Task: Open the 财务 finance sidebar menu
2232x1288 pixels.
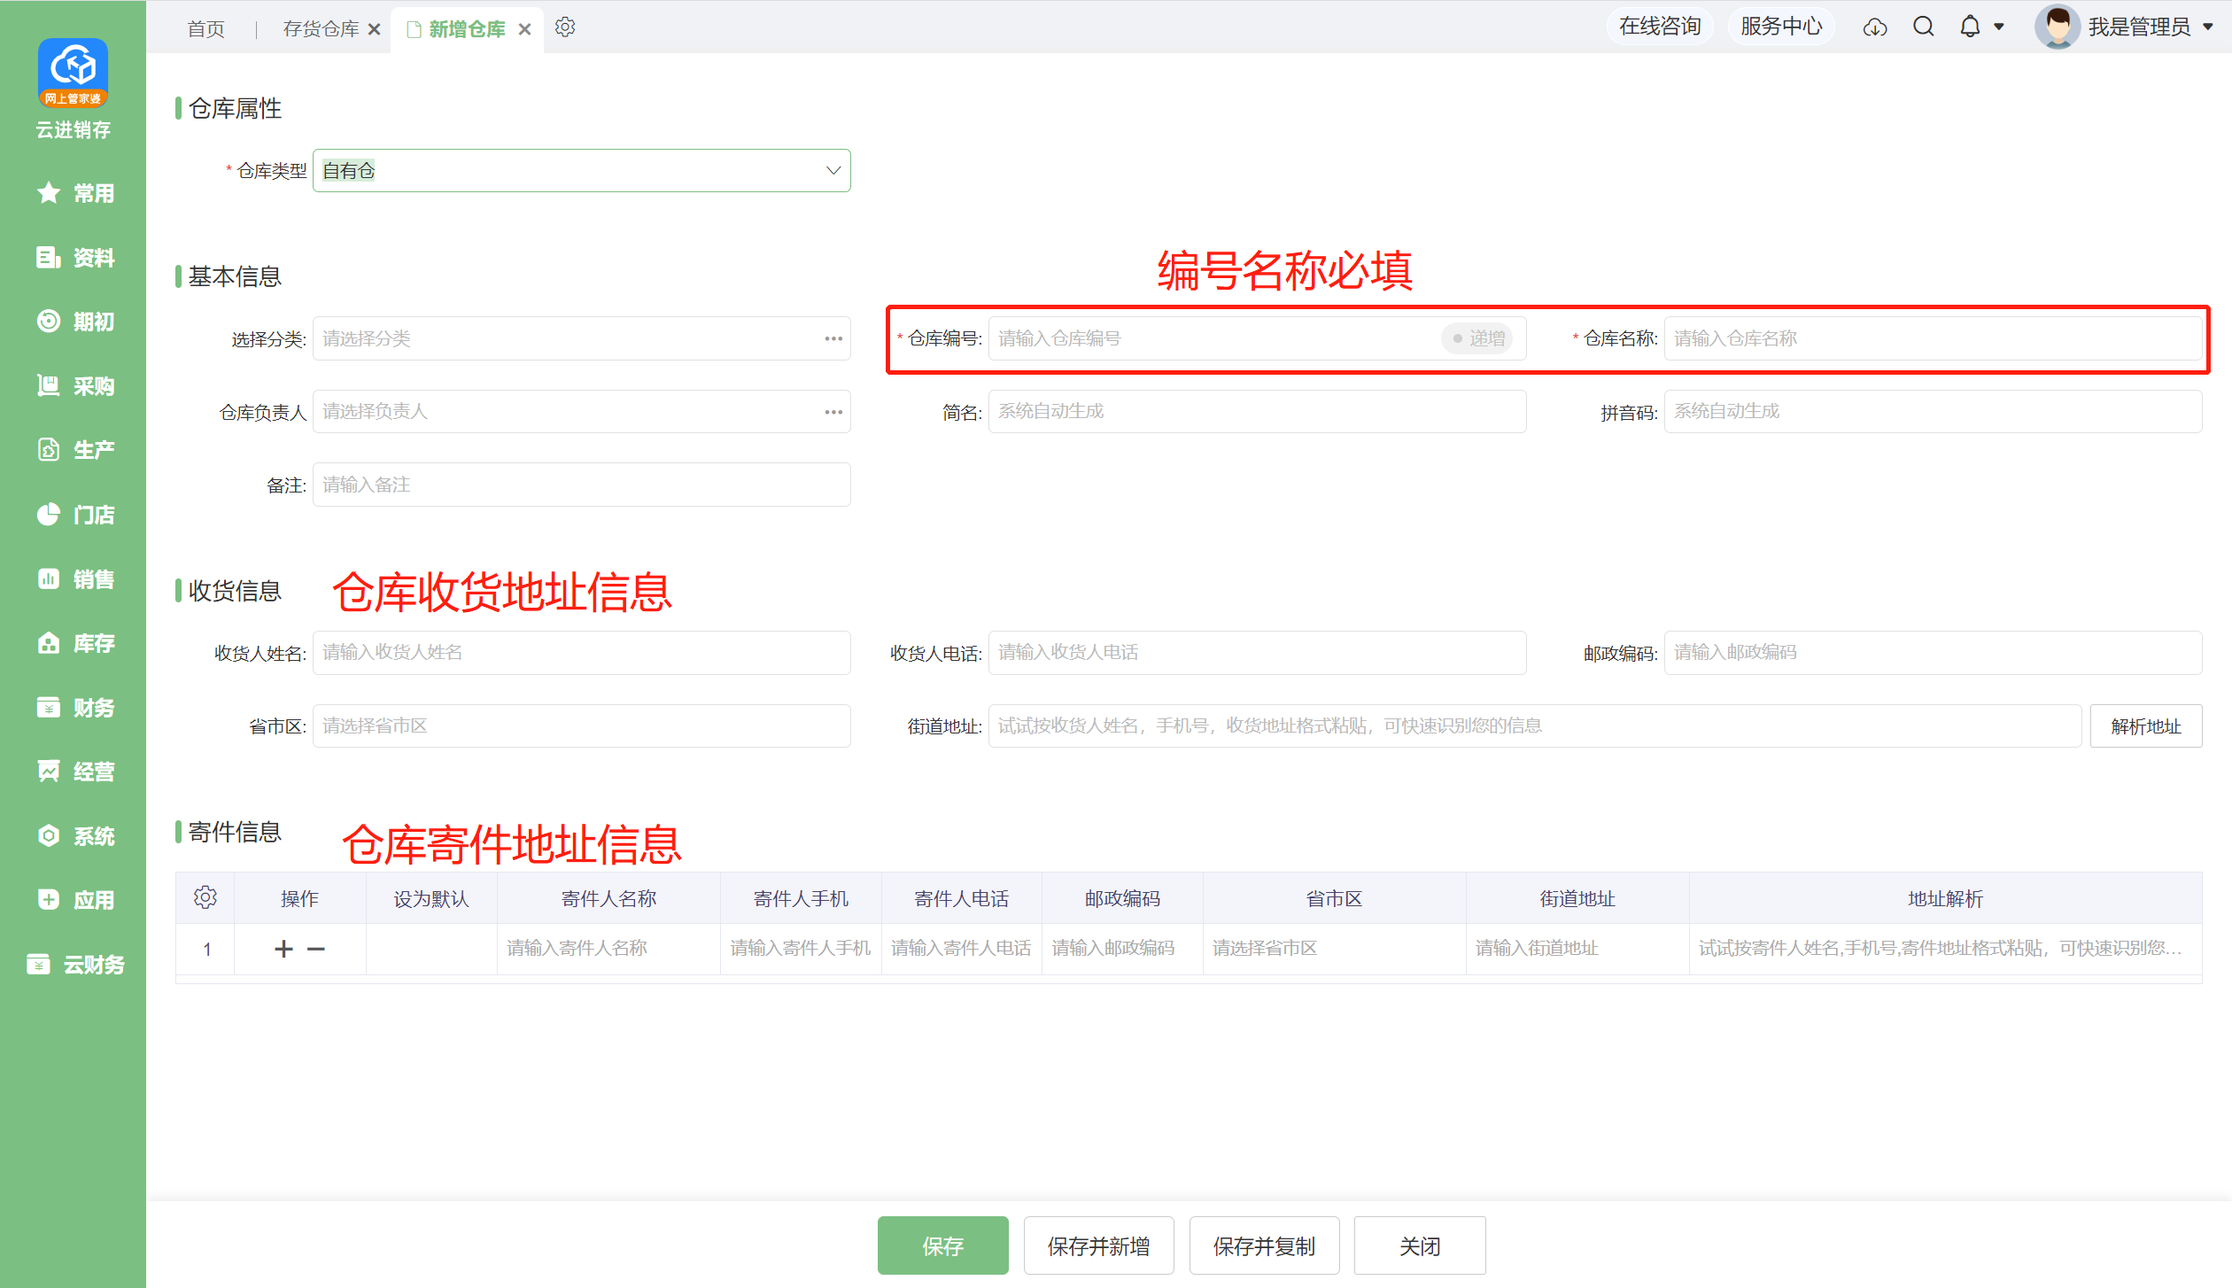Action: [x=74, y=708]
